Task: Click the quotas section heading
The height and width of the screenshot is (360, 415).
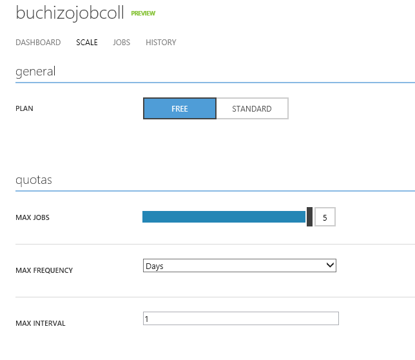Action: click(34, 180)
